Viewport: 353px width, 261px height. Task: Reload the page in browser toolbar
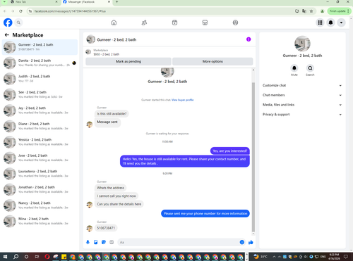click(20, 11)
